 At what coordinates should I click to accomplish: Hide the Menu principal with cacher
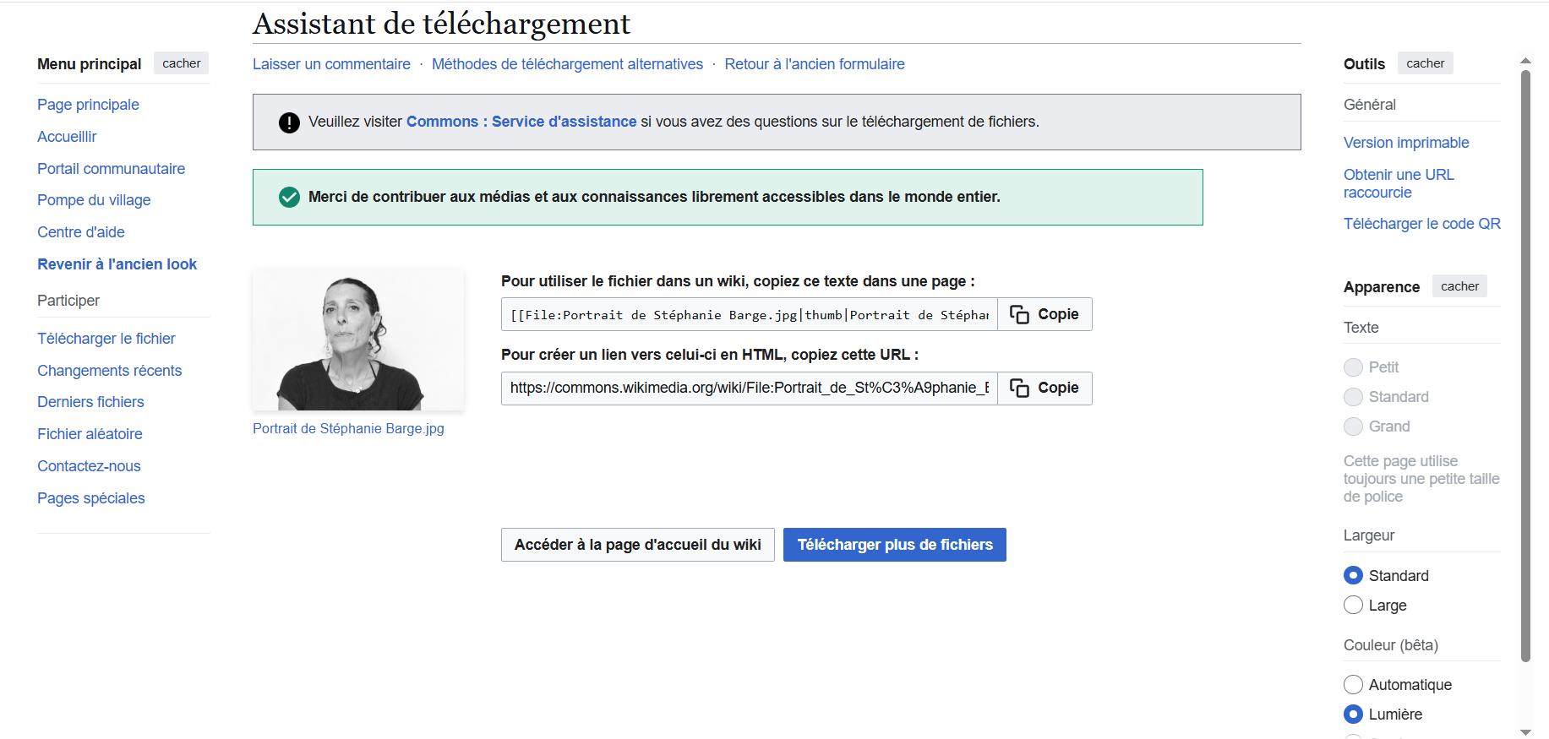(x=181, y=62)
